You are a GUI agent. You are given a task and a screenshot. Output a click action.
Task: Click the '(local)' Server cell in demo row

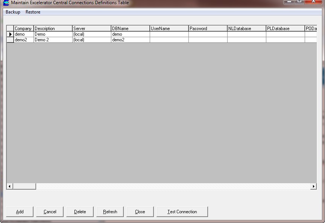pos(92,34)
